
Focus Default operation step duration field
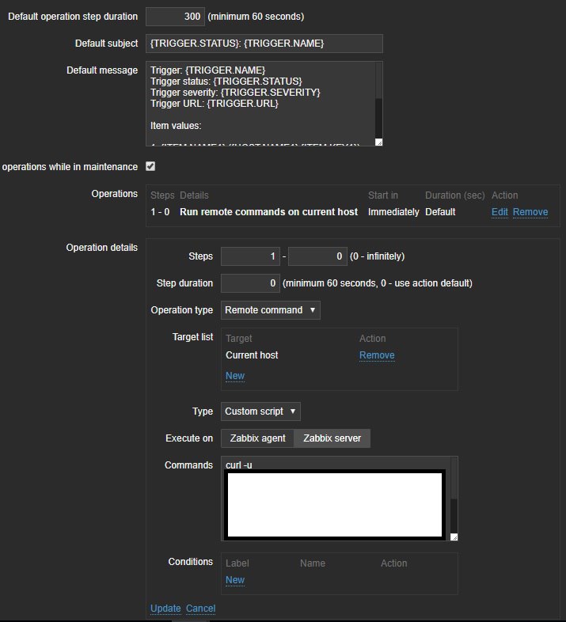click(x=175, y=17)
